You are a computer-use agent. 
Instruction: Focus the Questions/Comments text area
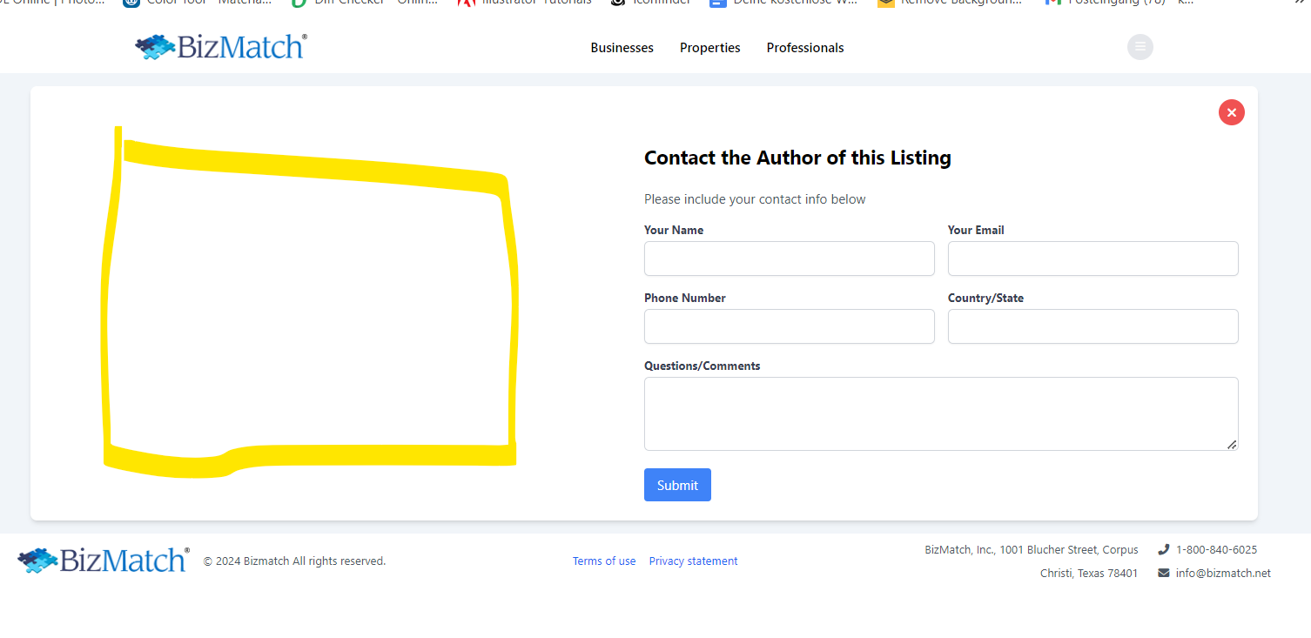[940, 413]
